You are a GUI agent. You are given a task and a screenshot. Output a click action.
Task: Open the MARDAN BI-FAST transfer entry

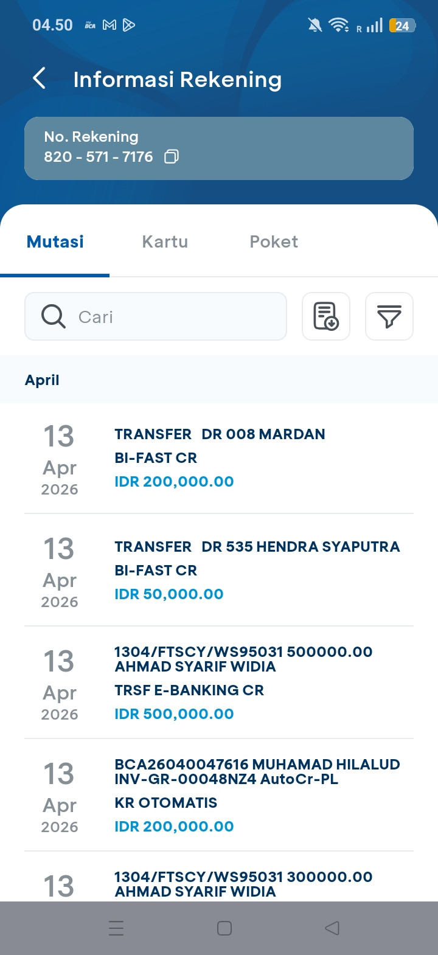[x=219, y=458]
